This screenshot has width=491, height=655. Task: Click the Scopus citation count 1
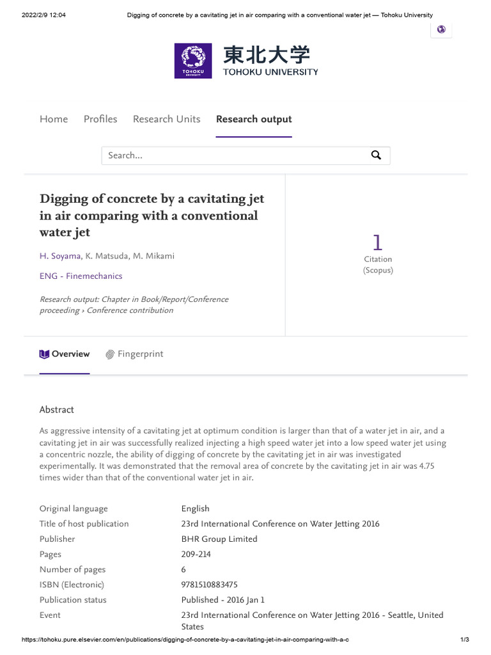coord(377,242)
